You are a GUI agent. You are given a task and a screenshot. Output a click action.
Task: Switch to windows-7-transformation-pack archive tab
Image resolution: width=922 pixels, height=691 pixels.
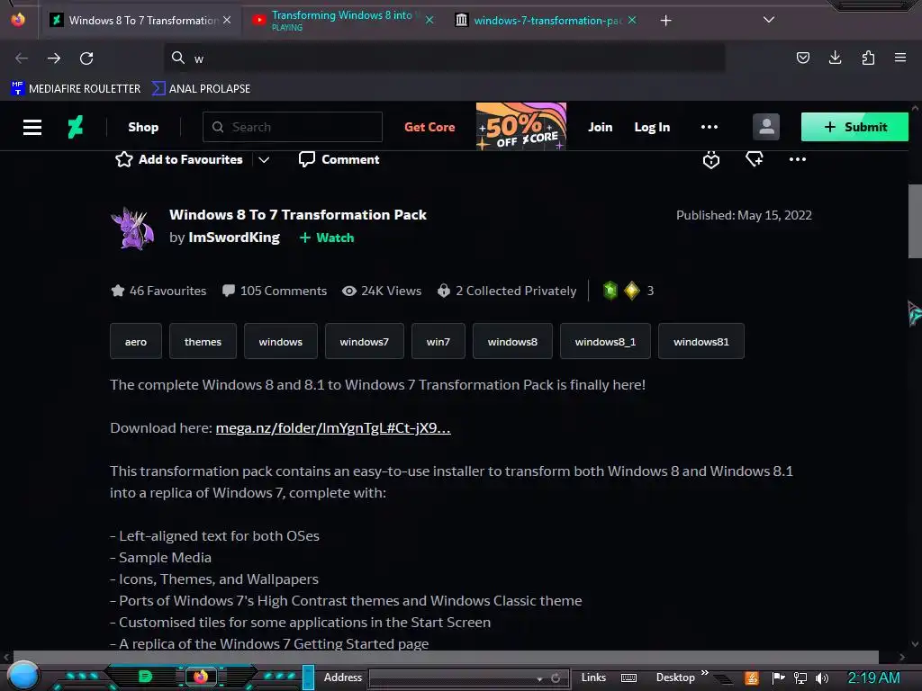(546, 21)
